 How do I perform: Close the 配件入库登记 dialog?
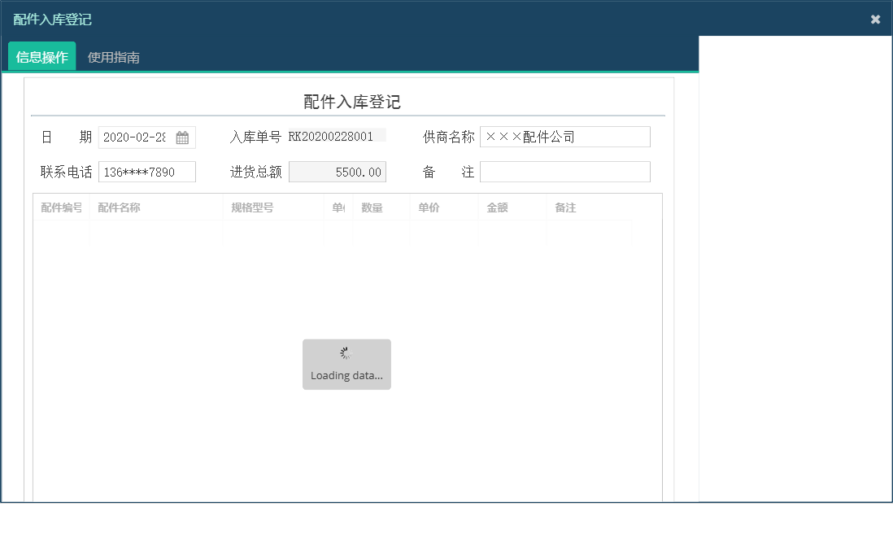click(x=875, y=18)
